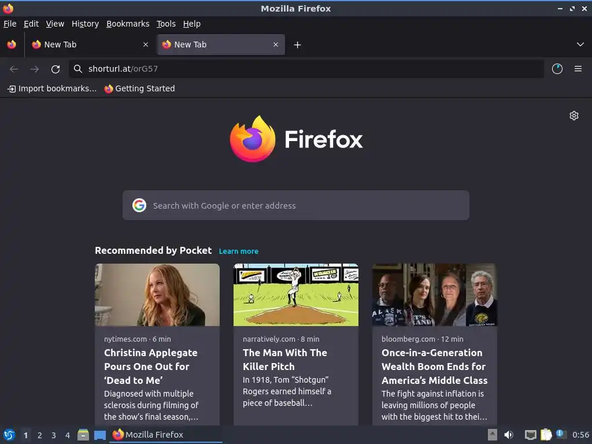Click 'Diagnosed with multiple sclerosis' excerpt
Screen dimensions: 592x444
click(x=151, y=405)
